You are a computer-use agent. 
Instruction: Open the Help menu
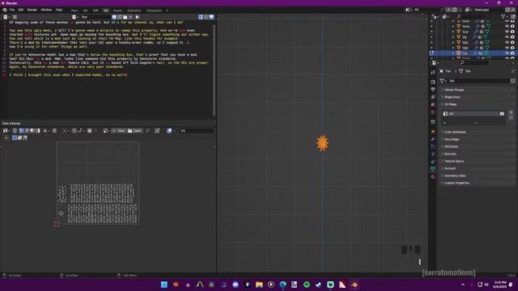pos(59,10)
